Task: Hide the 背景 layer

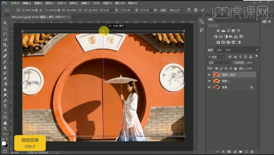Action: (209, 87)
